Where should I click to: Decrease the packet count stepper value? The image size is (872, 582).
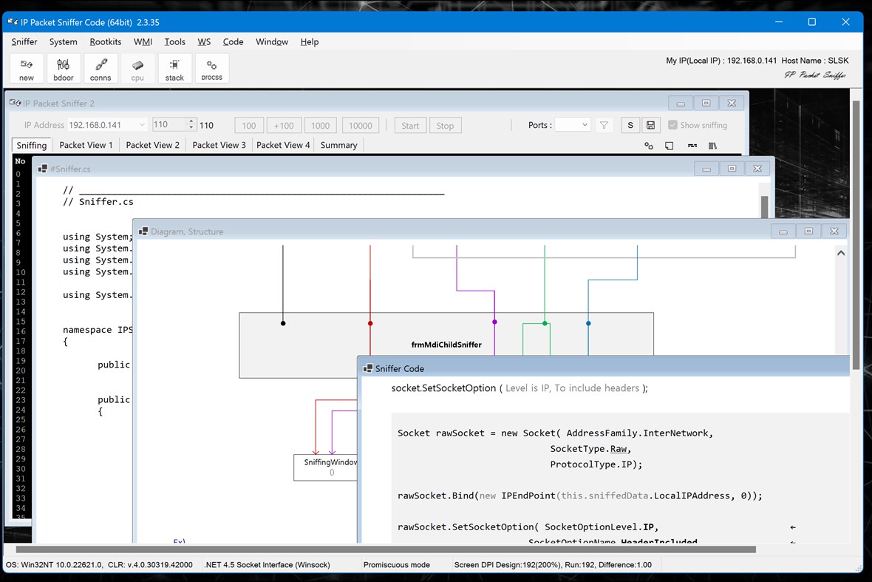point(191,129)
